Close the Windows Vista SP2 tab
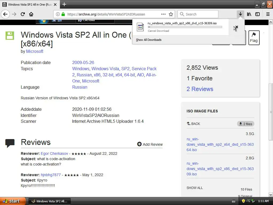 pyautogui.click(x=55, y=5)
